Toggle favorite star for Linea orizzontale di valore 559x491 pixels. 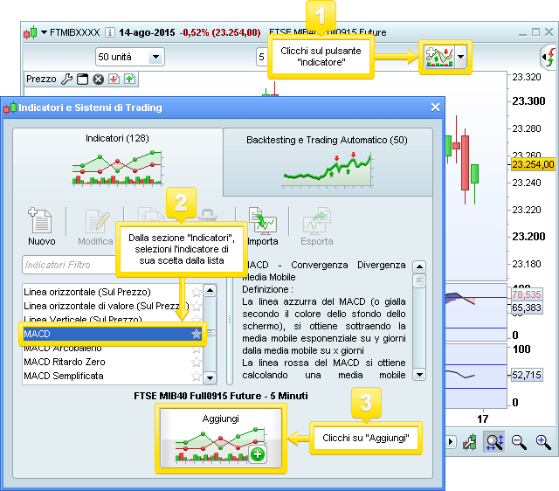click(196, 306)
